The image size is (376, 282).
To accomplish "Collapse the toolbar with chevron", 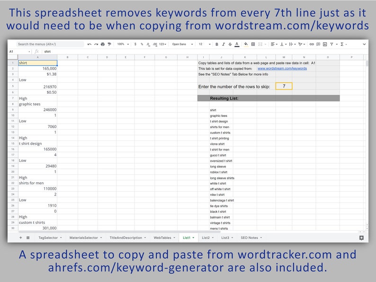I will coord(364,44).
